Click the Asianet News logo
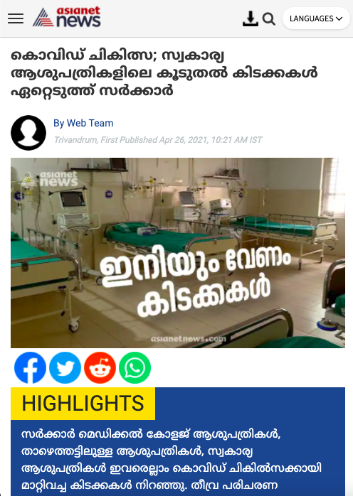 coord(67,17)
